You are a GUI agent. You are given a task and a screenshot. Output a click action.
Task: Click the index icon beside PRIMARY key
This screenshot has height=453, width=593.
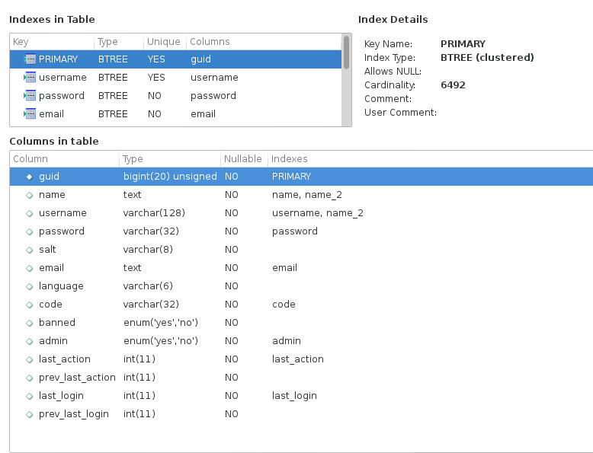click(30, 59)
